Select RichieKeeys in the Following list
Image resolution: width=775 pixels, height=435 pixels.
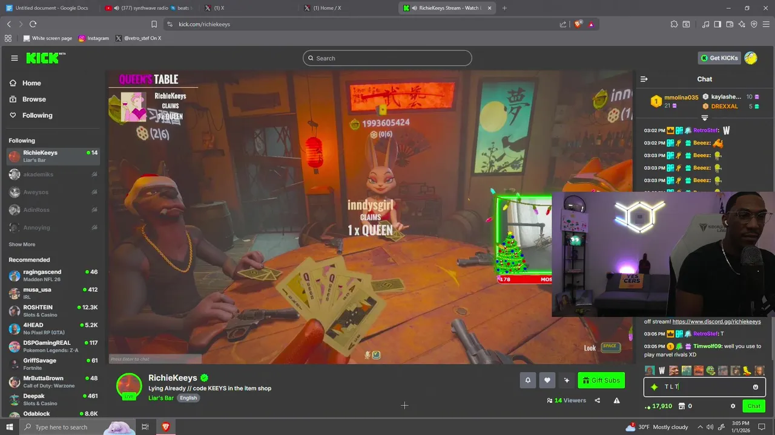53,156
